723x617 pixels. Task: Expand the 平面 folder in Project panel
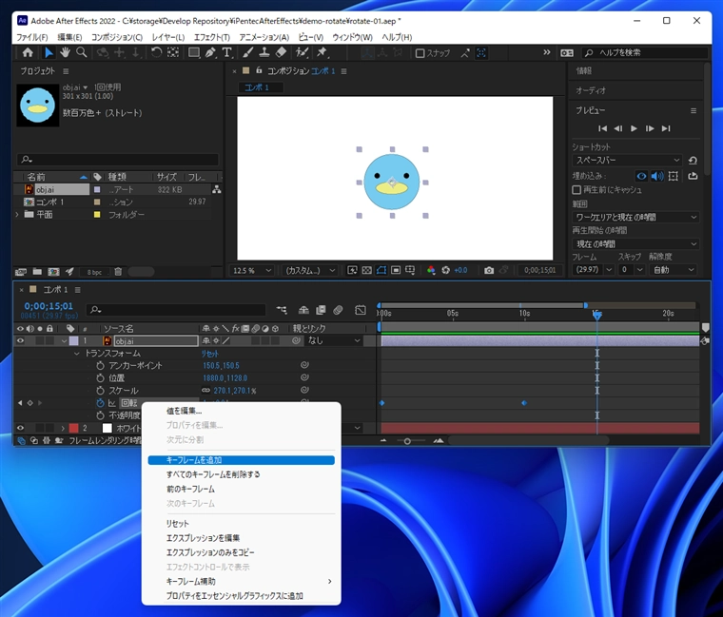pos(17,214)
